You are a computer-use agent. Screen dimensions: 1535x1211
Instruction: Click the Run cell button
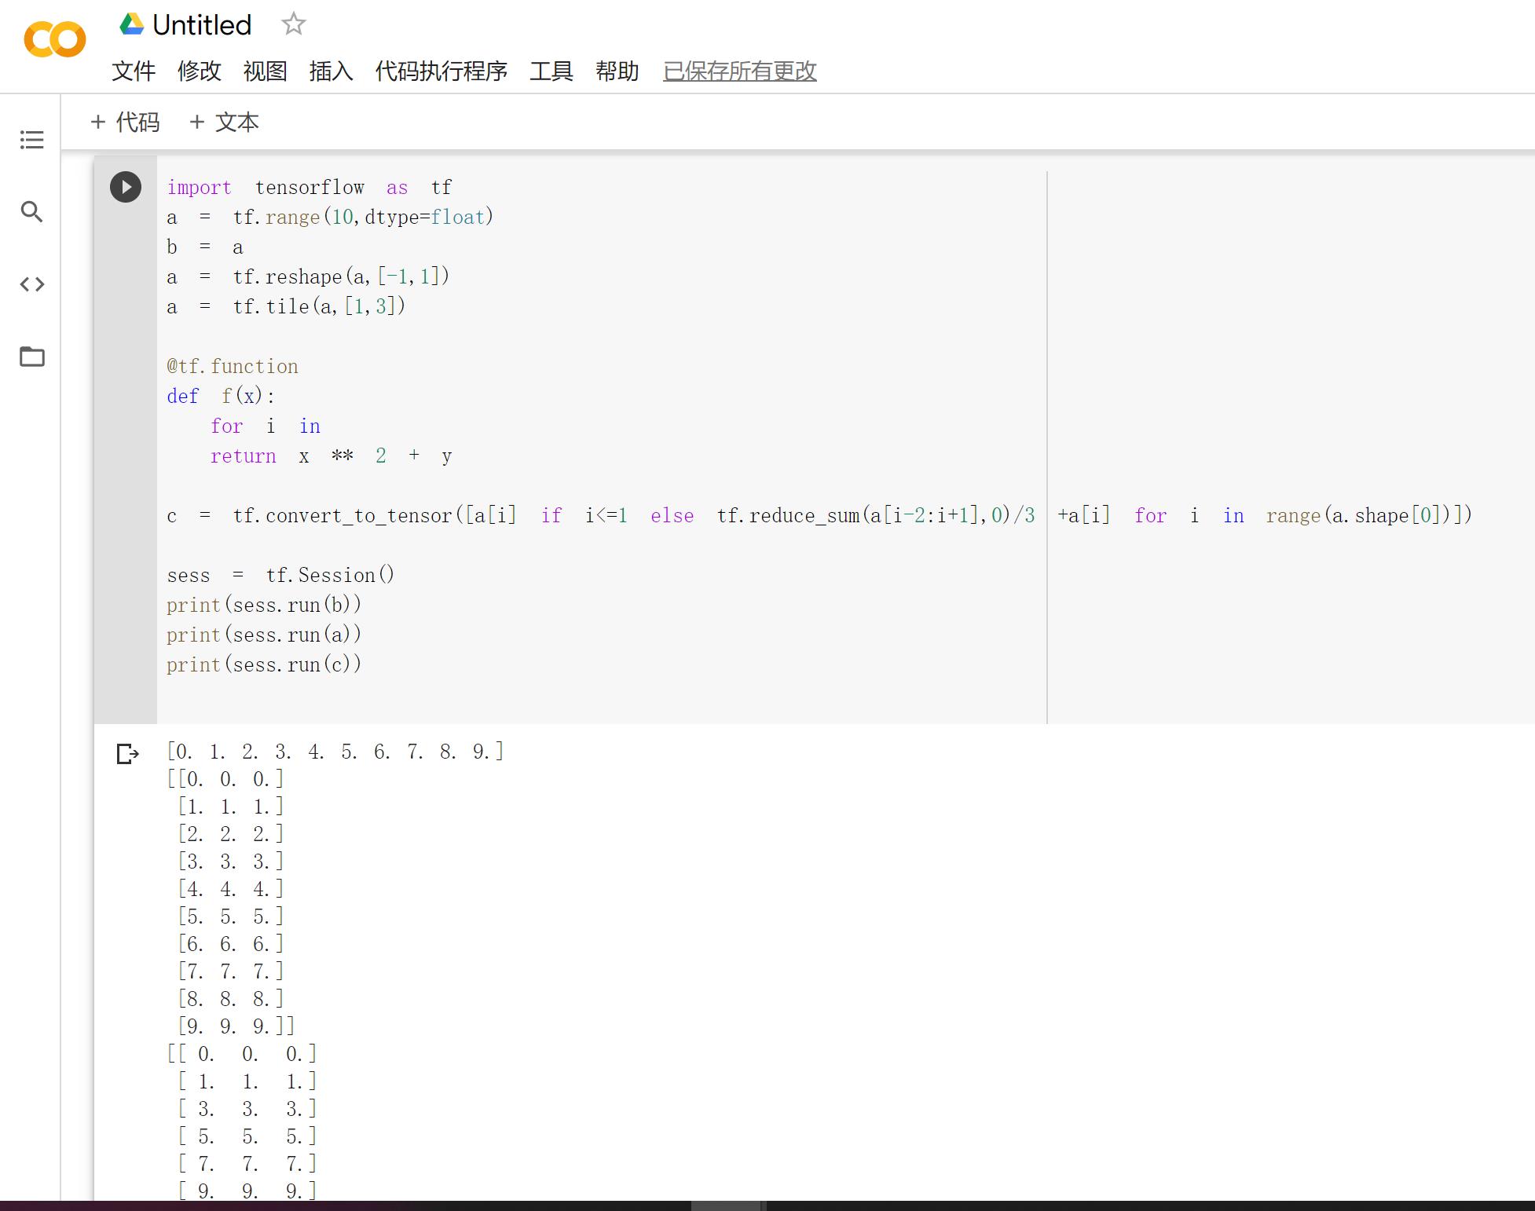pyautogui.click(x=125, y=187)
